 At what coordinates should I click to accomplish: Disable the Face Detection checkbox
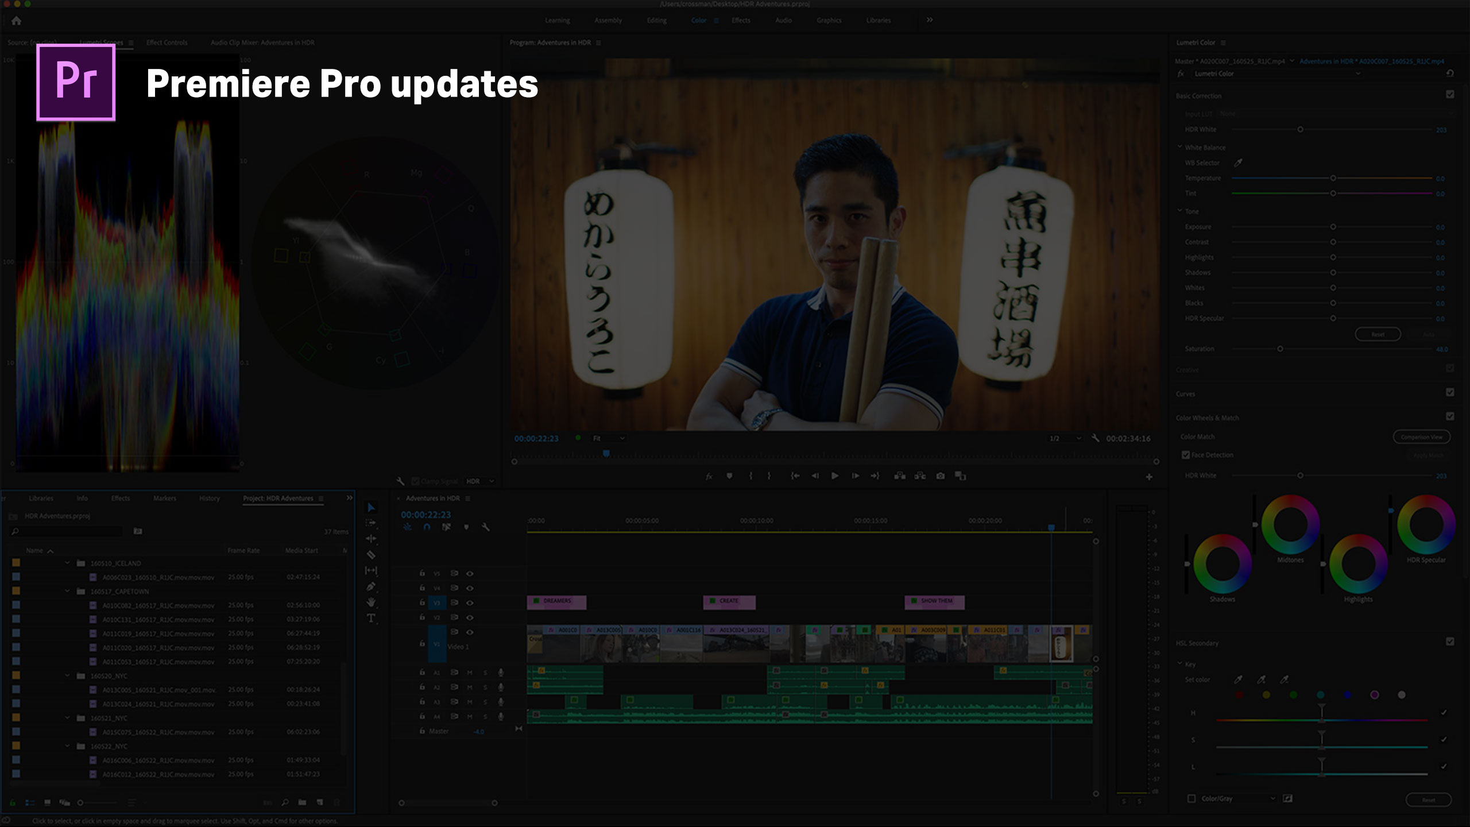point(1185,455)
